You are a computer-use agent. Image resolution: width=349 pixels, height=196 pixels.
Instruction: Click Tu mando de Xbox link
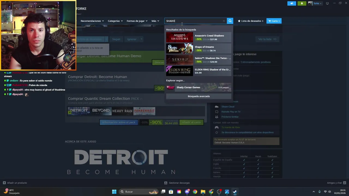(x=231, y=127)
